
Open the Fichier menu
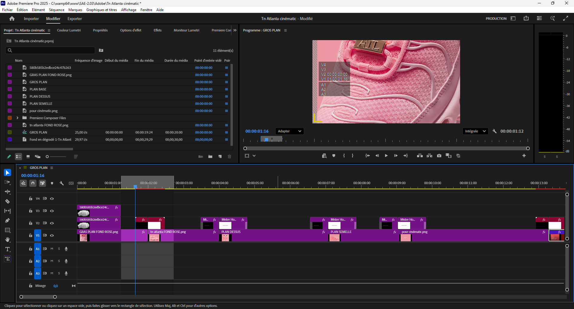click(7, 10)
